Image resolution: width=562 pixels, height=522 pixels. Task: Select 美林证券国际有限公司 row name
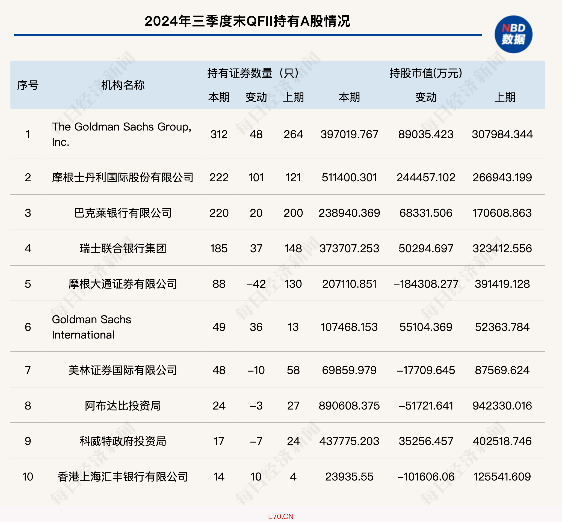tap(123, 370)
